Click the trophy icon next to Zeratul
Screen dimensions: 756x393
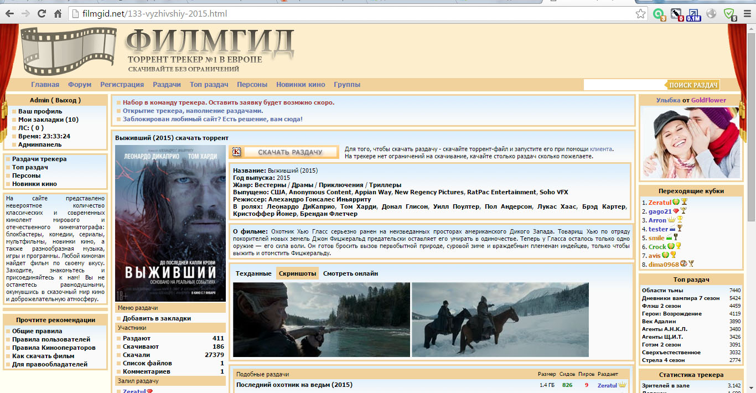684,203
